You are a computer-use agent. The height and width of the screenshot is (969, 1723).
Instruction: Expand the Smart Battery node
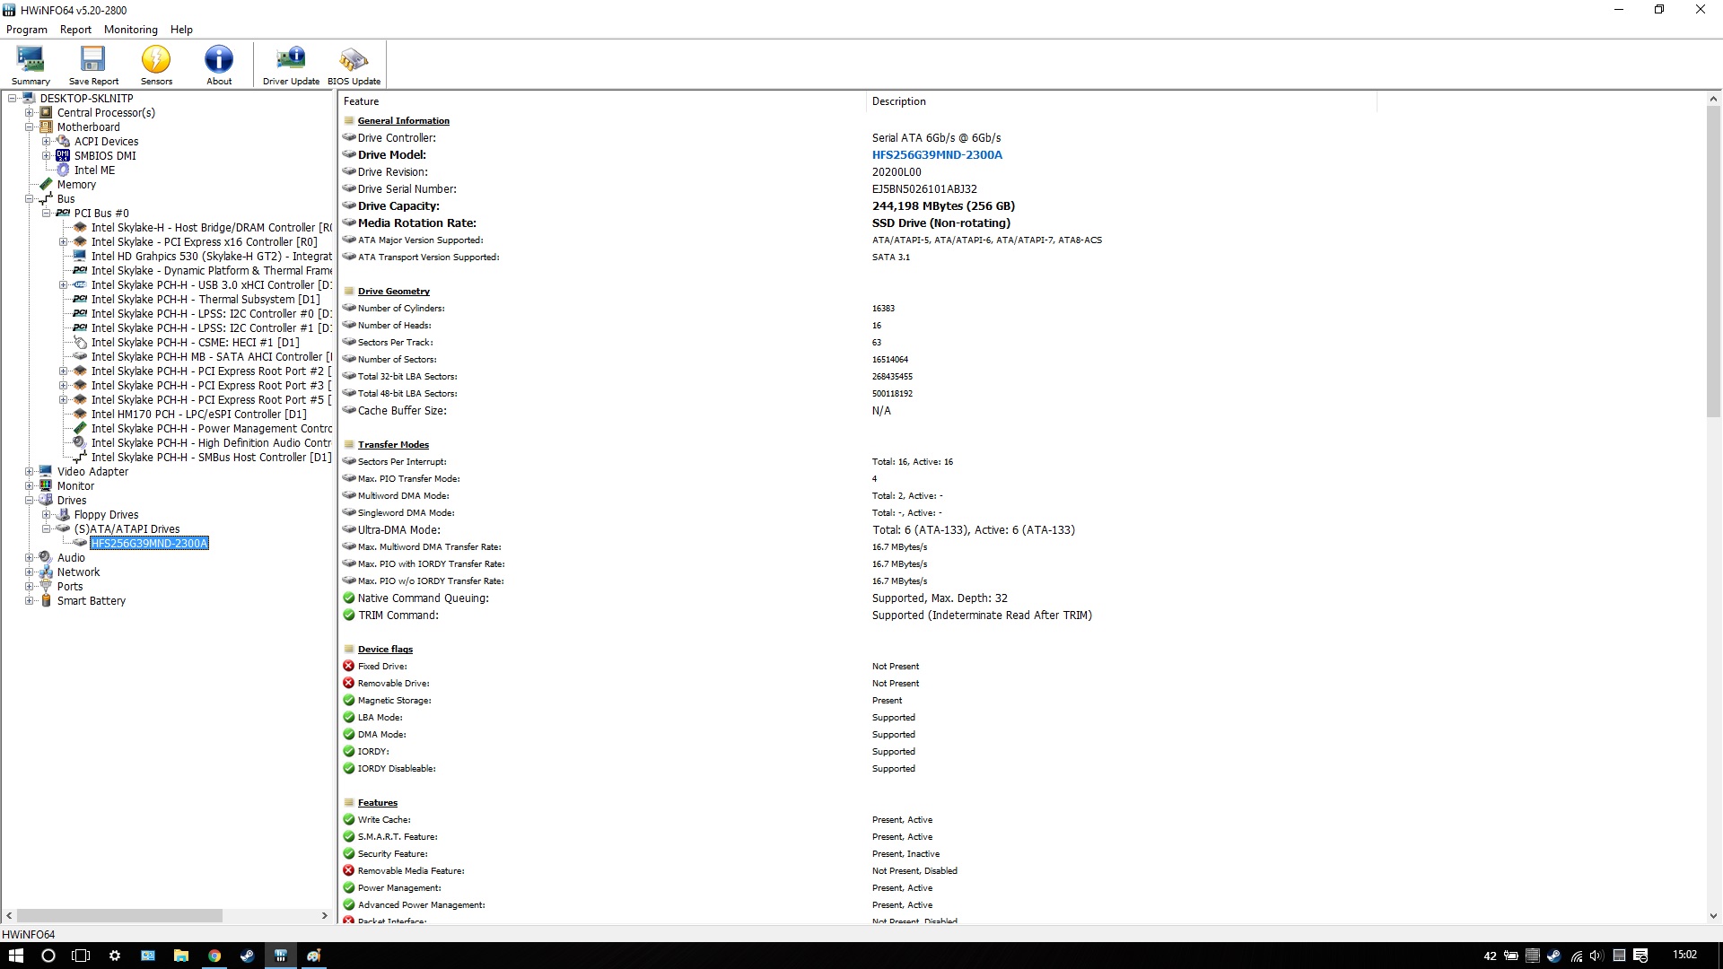click(x=30, y=601)
